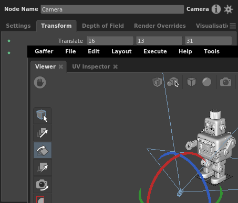Viewport: 238px width, 203px height.
Task: Click Translate Z value 31
Action: [209, 41]
